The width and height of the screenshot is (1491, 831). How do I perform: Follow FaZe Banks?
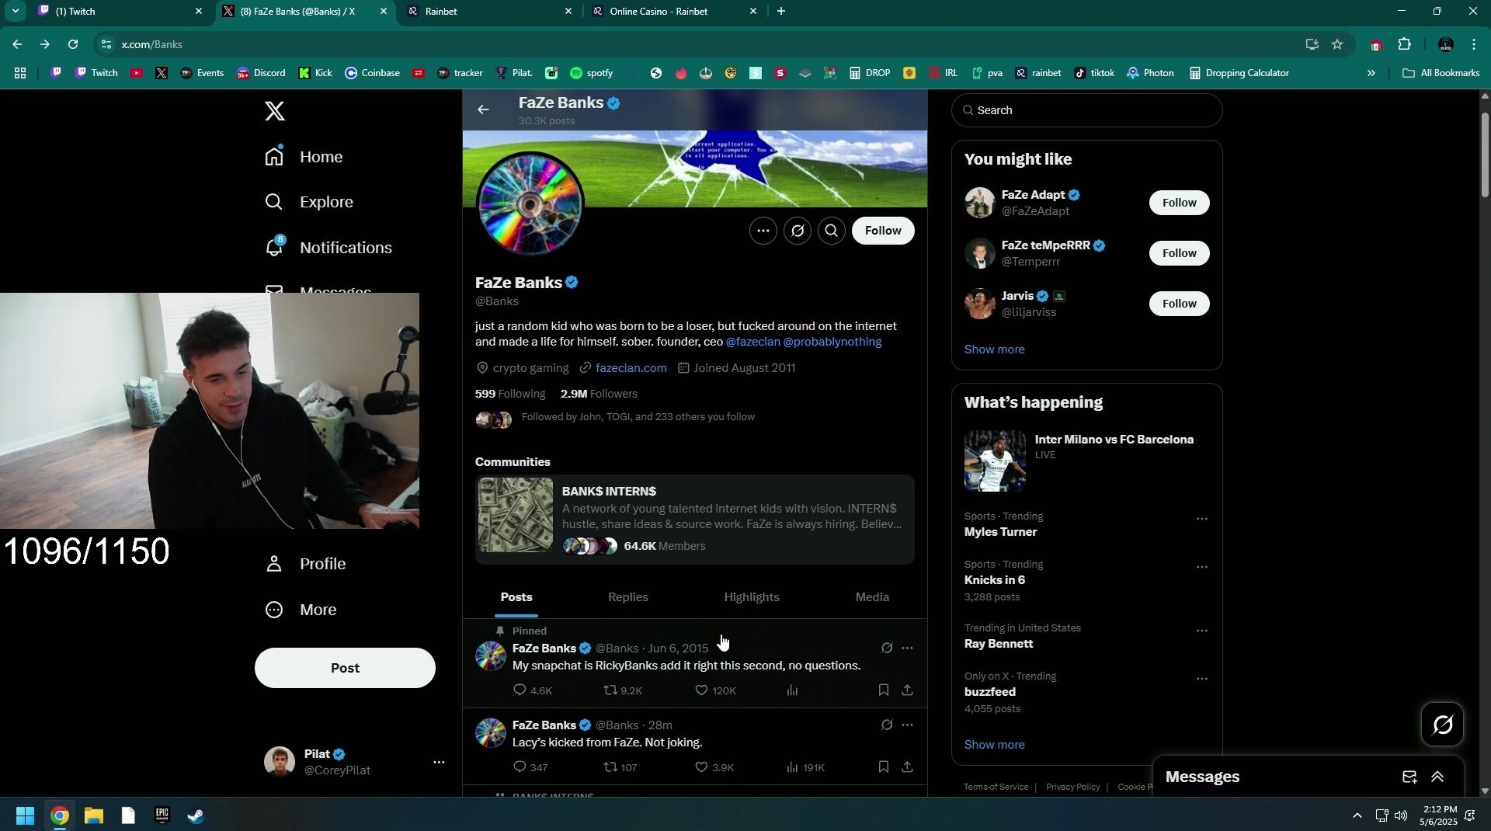883,231
